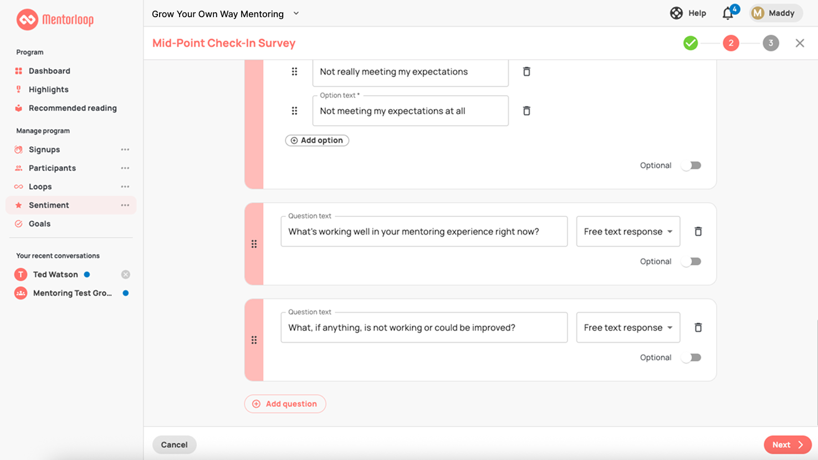
Task: Open Maddy's user profile menu
Action: pyautogui.click(x=776, y=13)
